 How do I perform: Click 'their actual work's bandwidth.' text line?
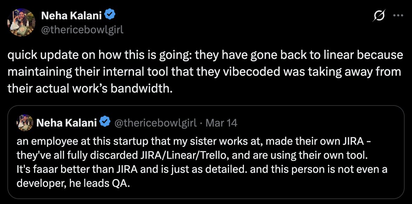(x=90, y=89)
